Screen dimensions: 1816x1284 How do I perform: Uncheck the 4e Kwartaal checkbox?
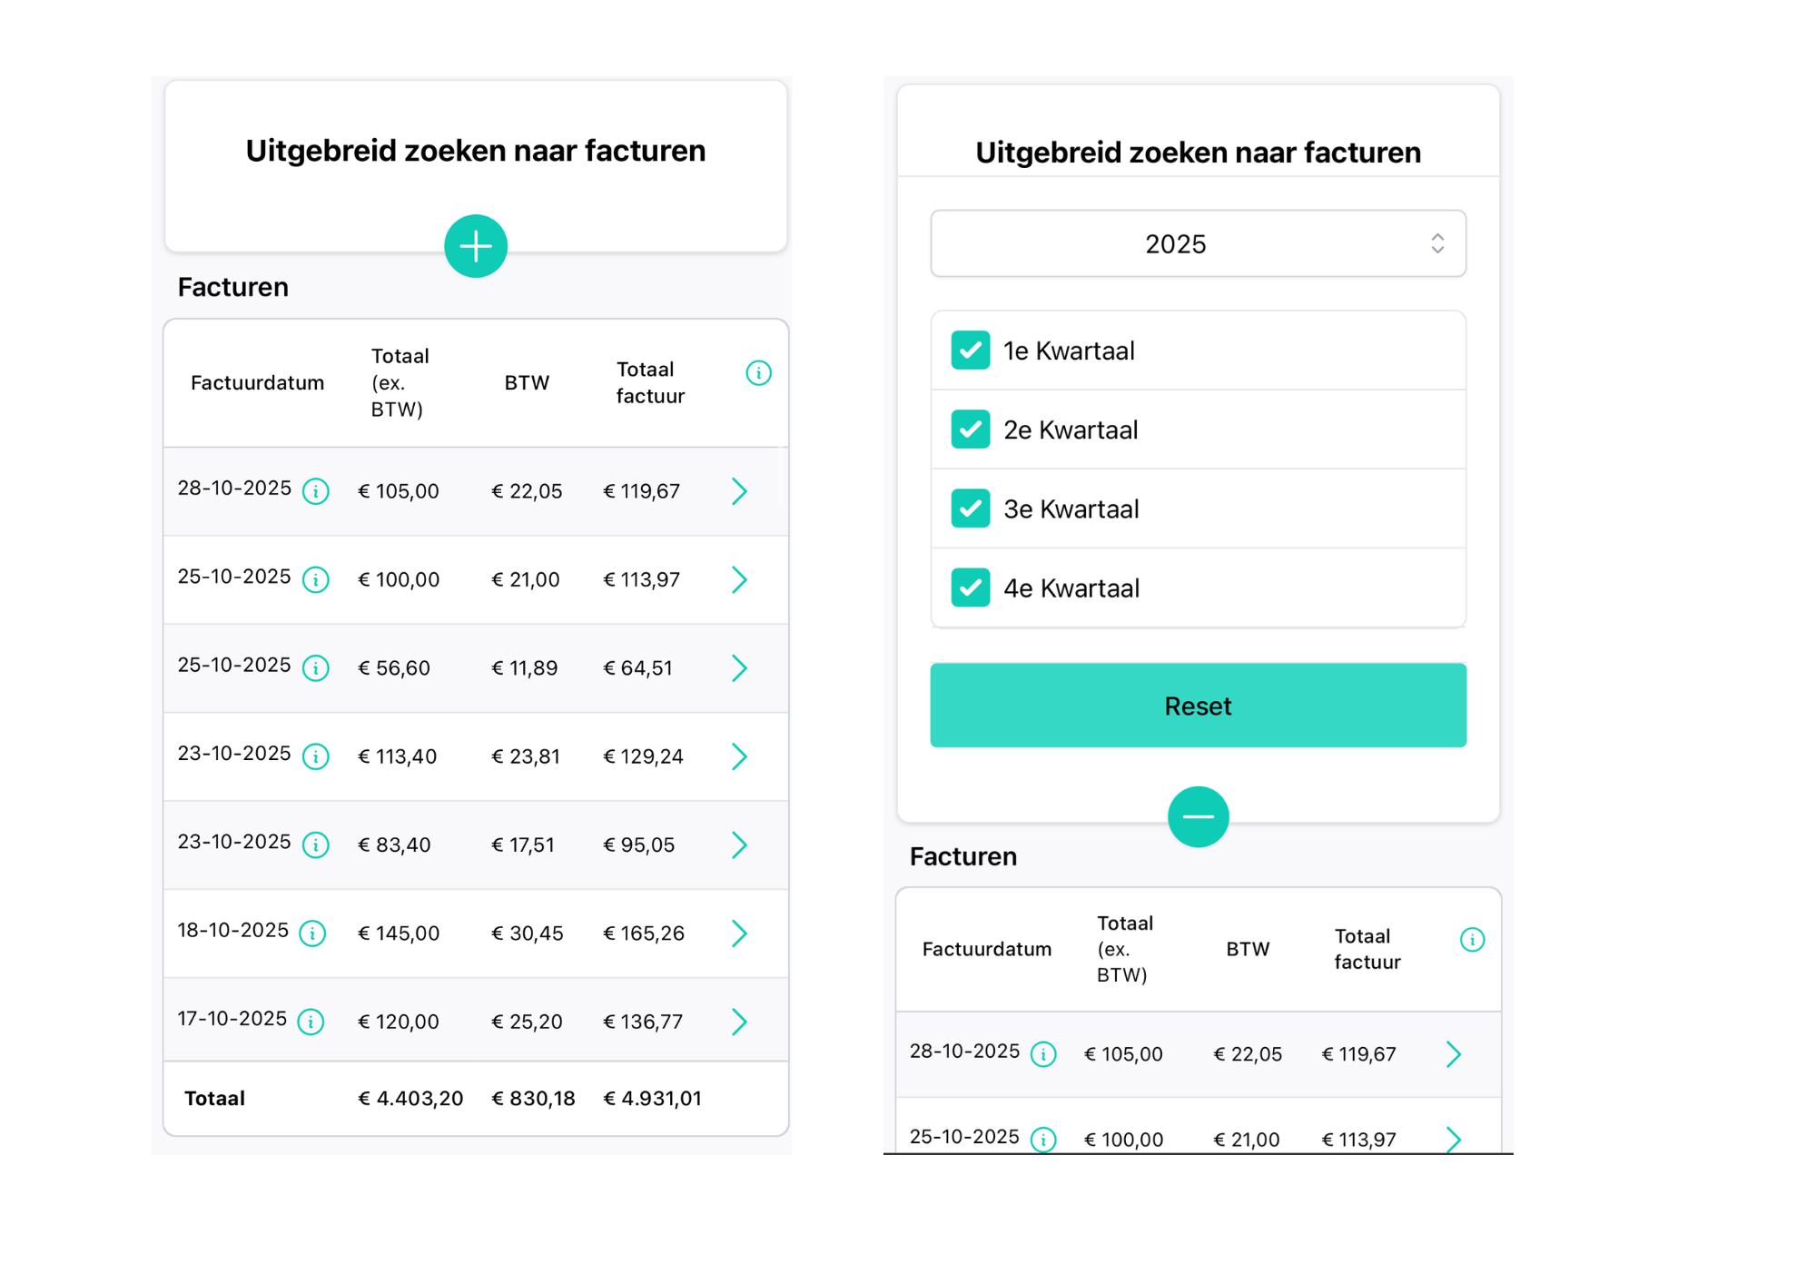coord(970,588)
